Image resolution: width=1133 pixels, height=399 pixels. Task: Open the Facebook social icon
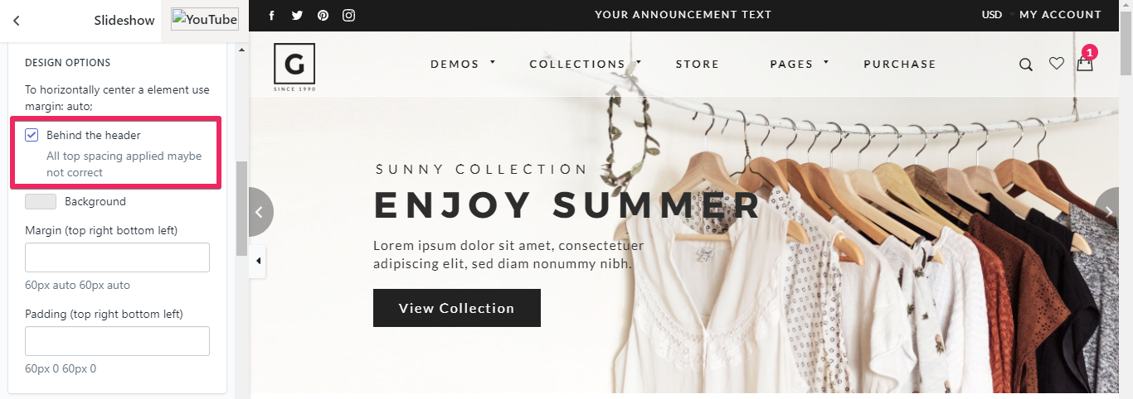tap(272, 15)
